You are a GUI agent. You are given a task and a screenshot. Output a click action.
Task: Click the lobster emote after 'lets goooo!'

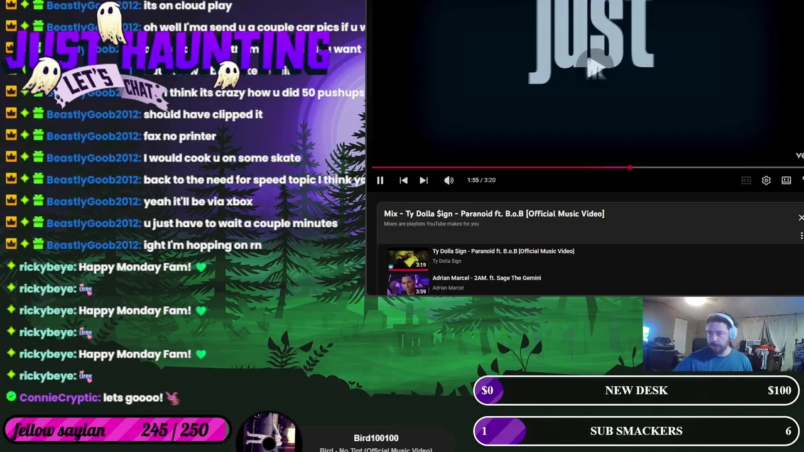coord(173,397)
